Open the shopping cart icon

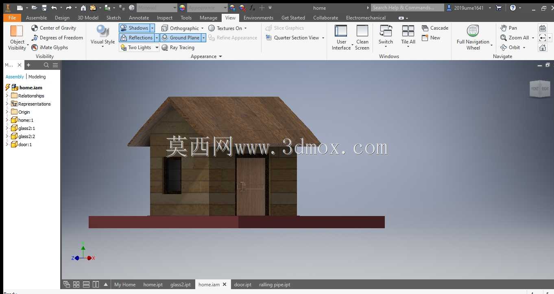(499, 8)
